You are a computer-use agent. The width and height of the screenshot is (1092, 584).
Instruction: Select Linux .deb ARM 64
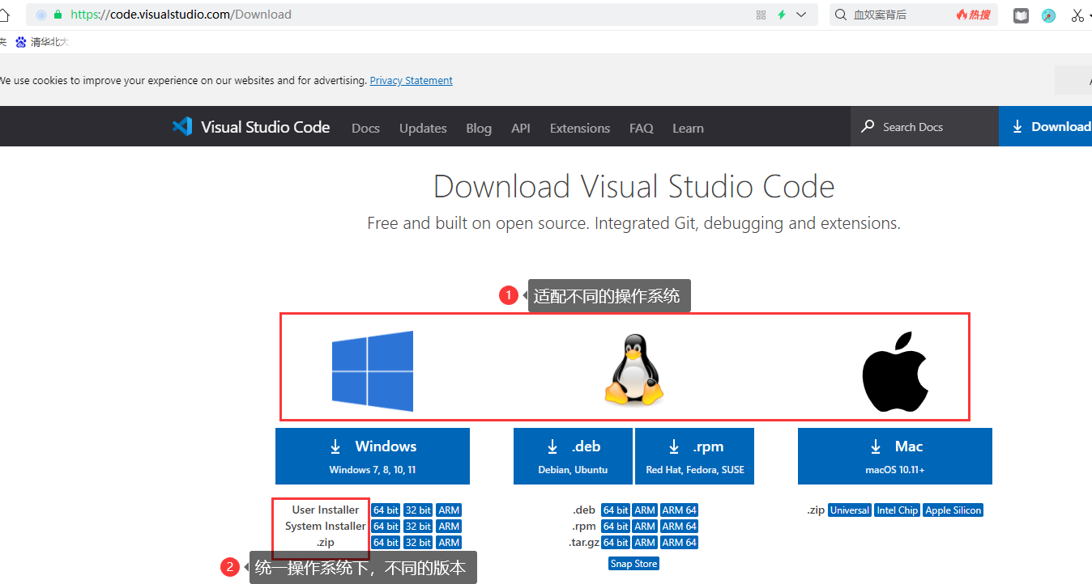[679, 510]
